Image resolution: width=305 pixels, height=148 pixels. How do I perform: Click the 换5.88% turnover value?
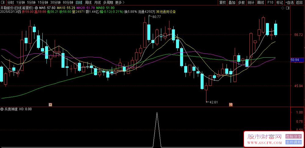coord(131,12)
